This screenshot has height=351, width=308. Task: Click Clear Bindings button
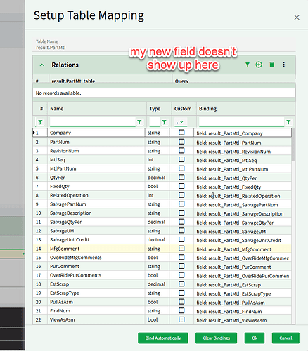[x=216, y=338]
